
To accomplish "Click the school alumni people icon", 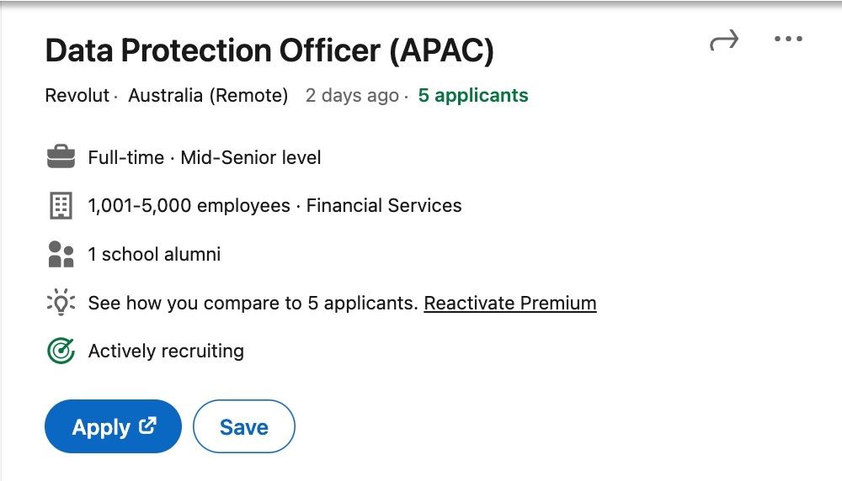I will click(x=61, y=254).
